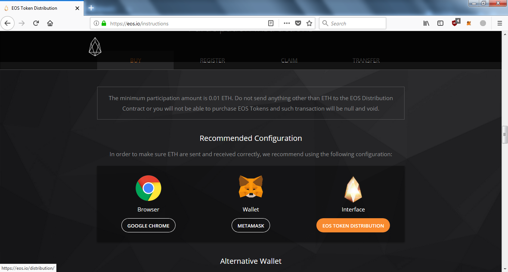The image size is (508, 272).
Task: Click the EOS crystal Interface logo
Action: tap(353, 189)
